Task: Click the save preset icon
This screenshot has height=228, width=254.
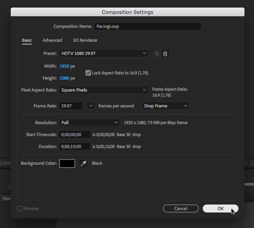Action: pyautogui.click(x=157, y=53)
